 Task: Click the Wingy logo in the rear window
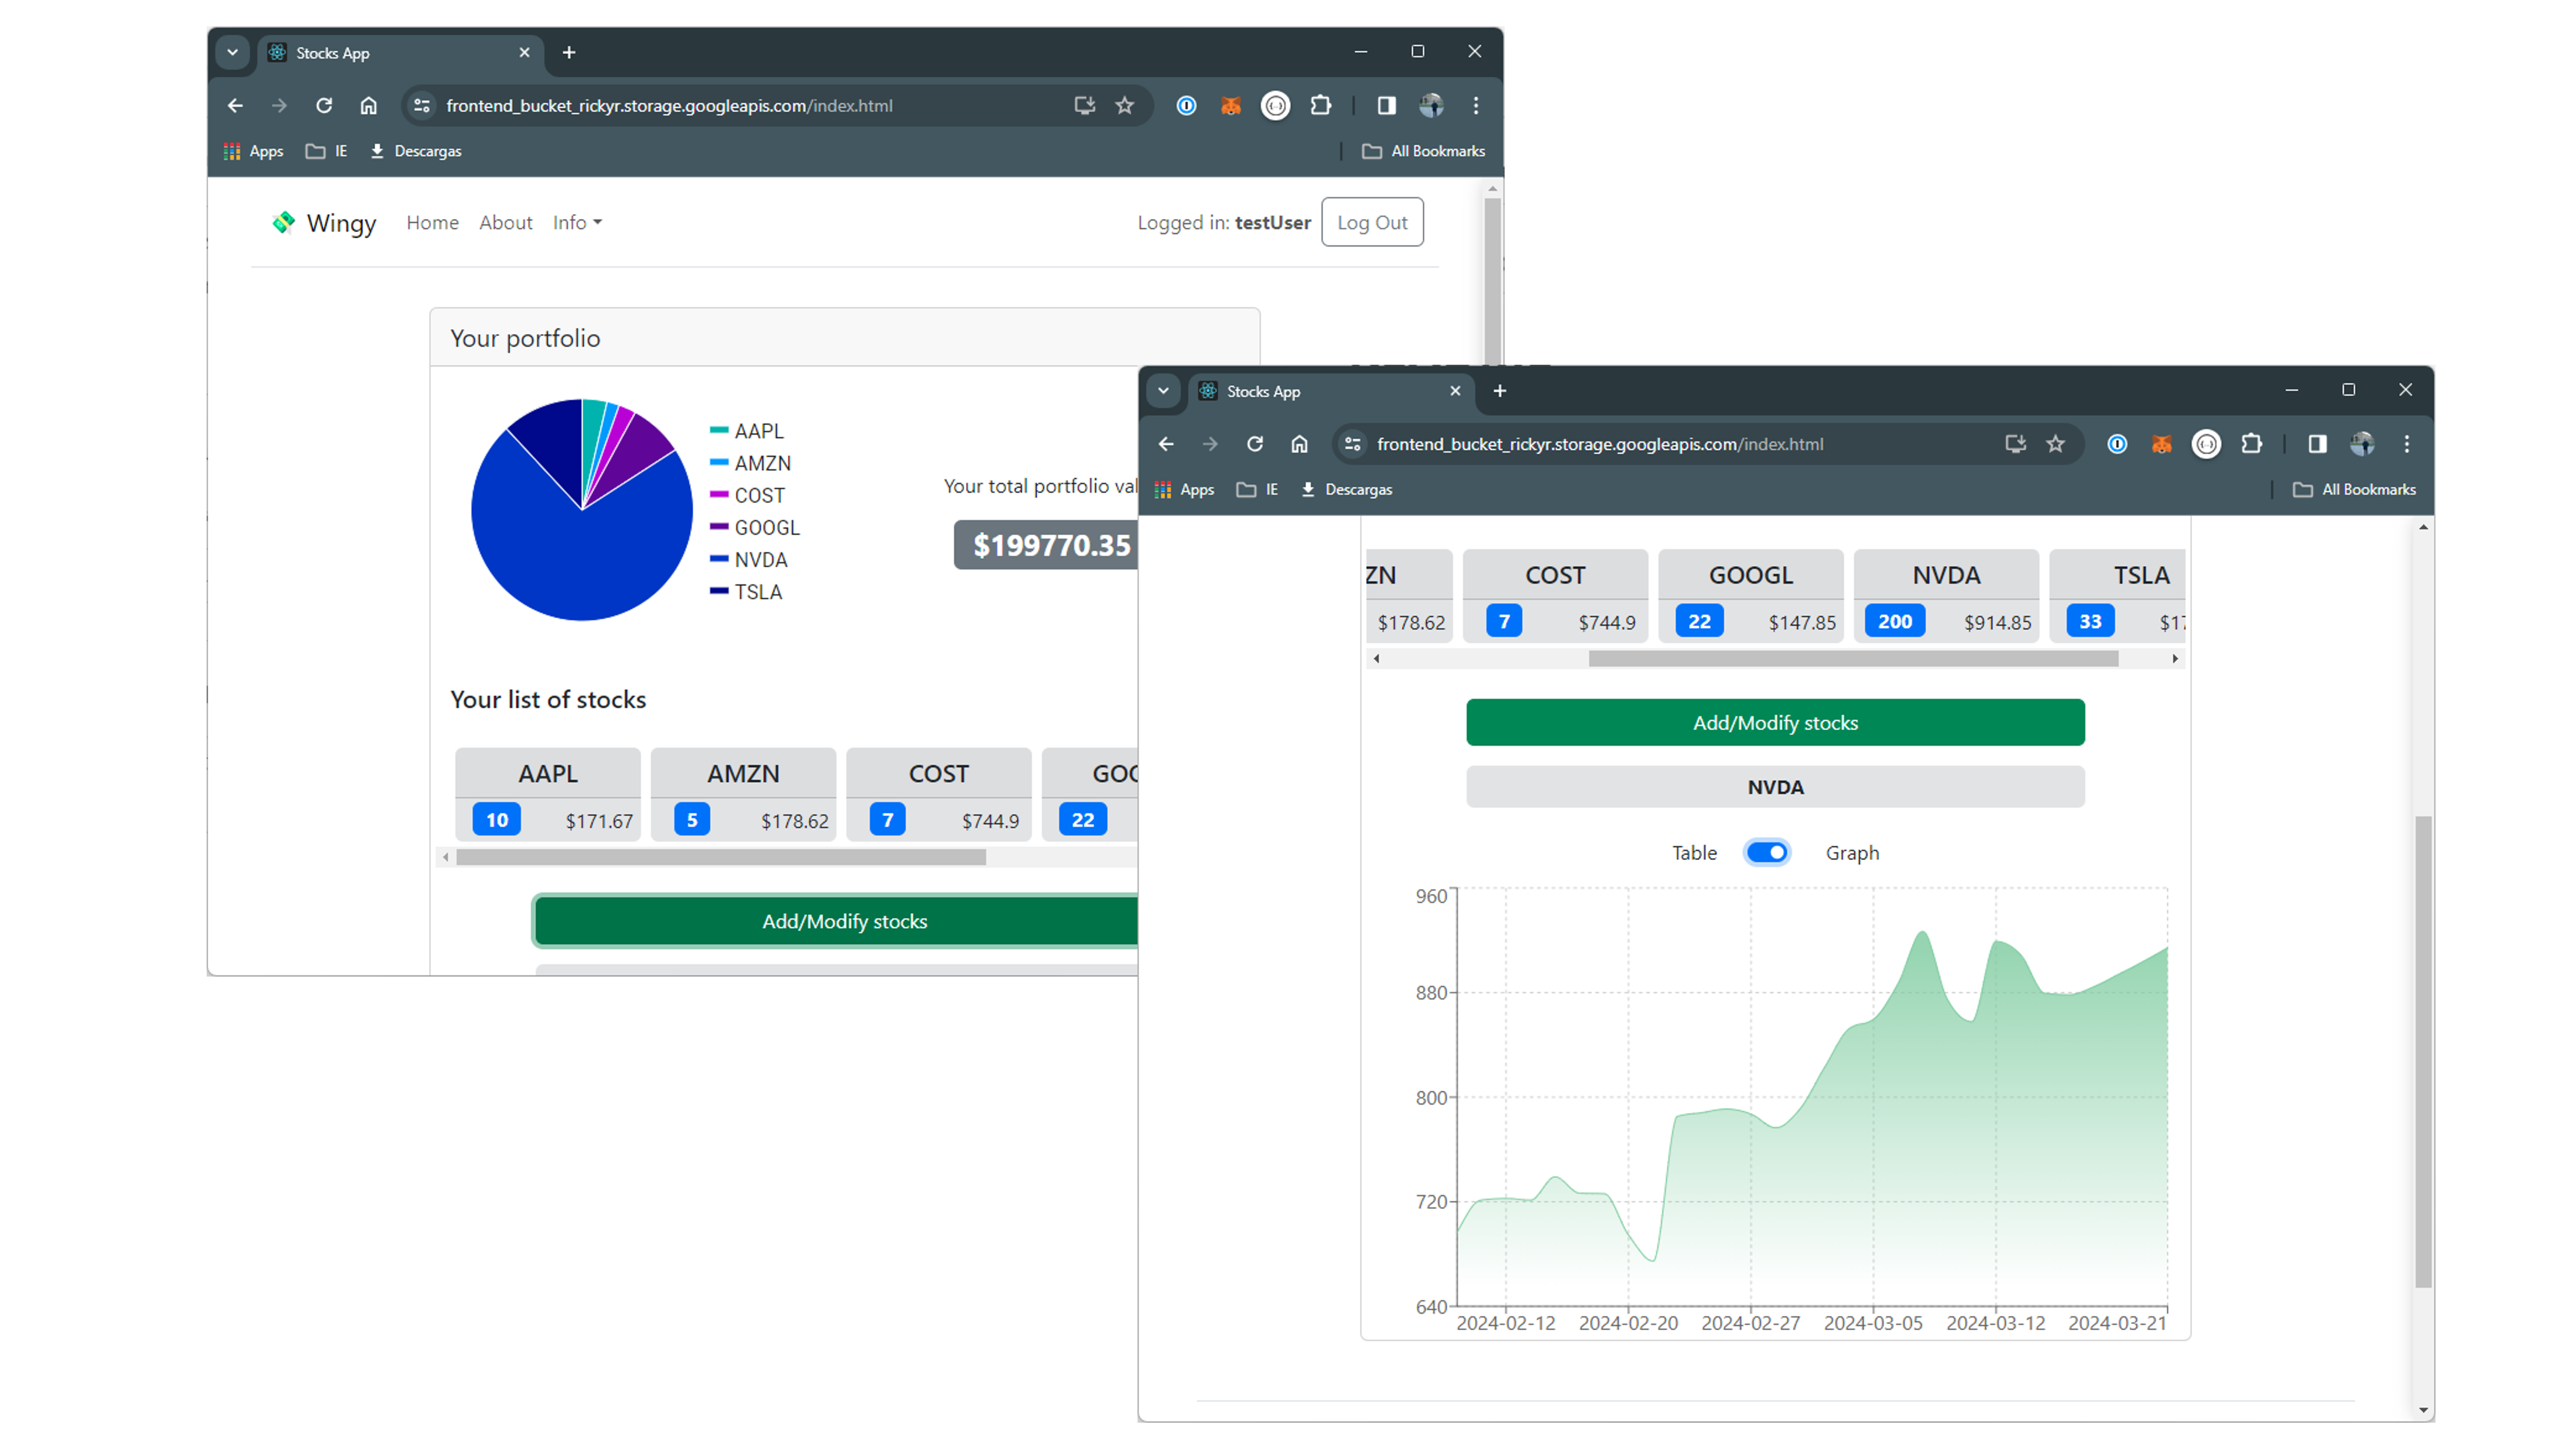(324, 222)
